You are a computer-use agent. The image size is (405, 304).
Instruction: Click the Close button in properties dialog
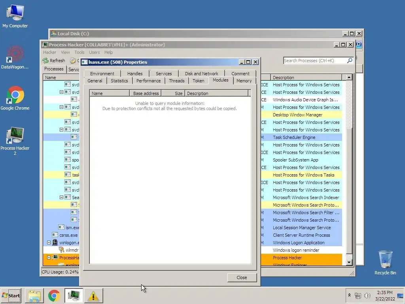[x=242, y=277]
